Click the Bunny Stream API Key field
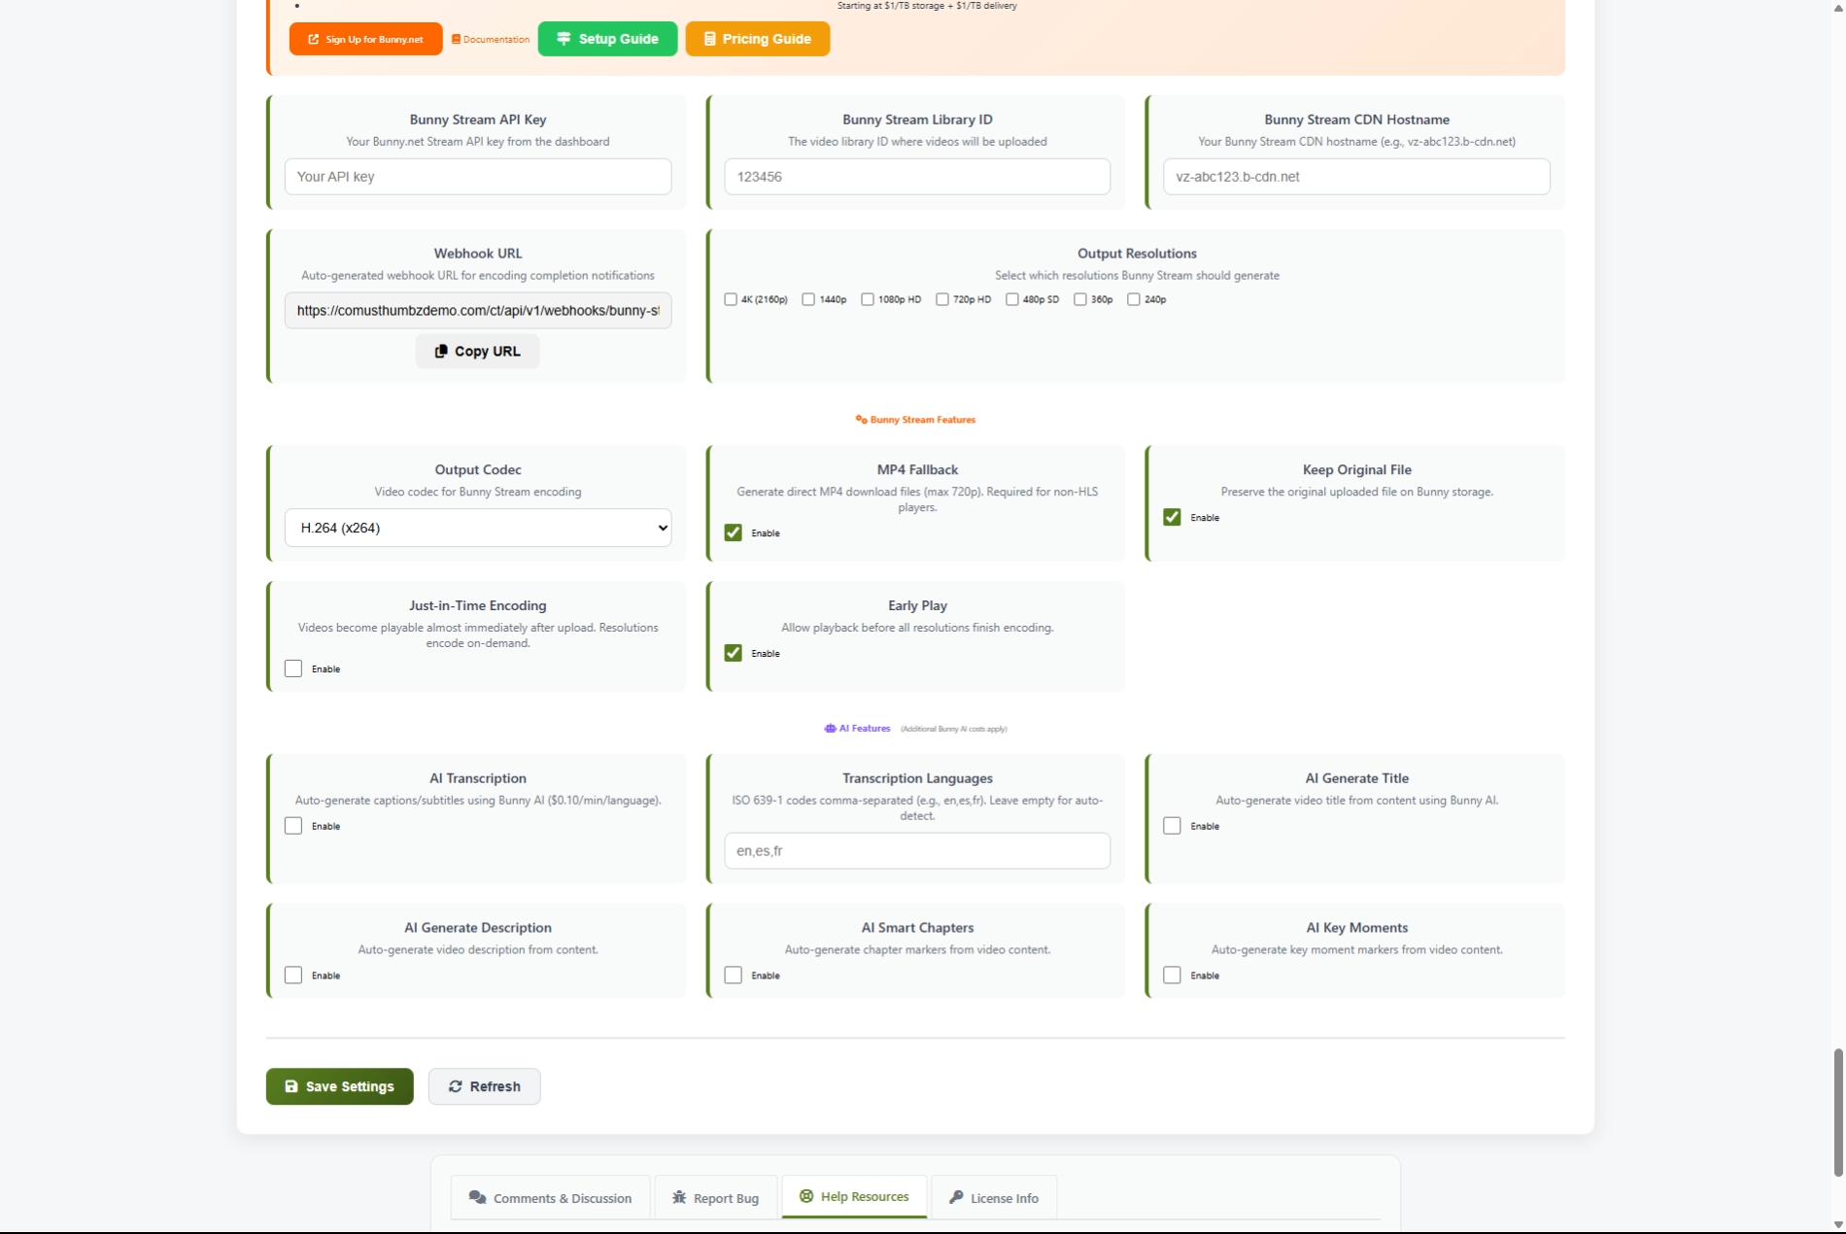 click(477, 177)
